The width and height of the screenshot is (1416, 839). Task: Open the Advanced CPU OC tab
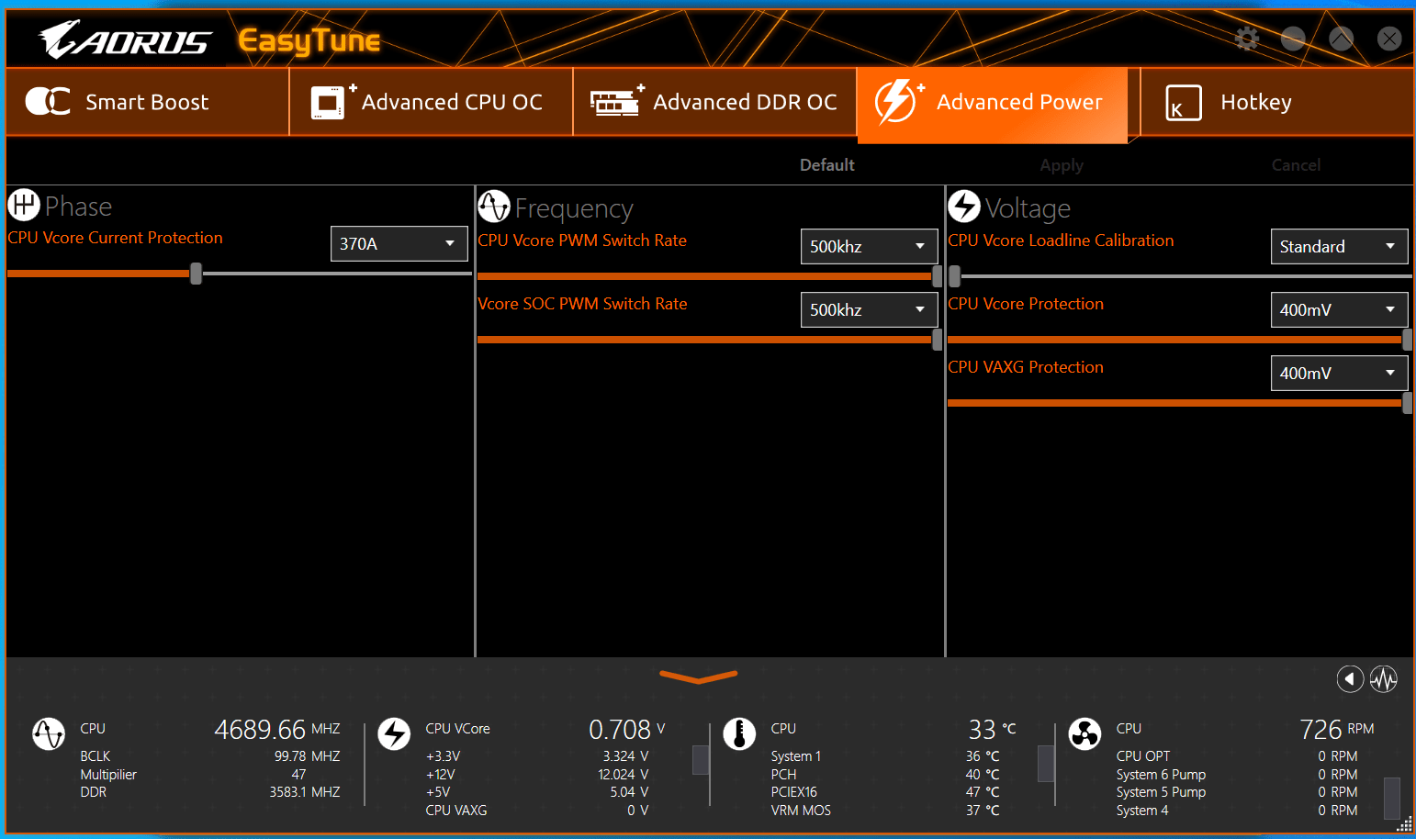tap(431, 102)
